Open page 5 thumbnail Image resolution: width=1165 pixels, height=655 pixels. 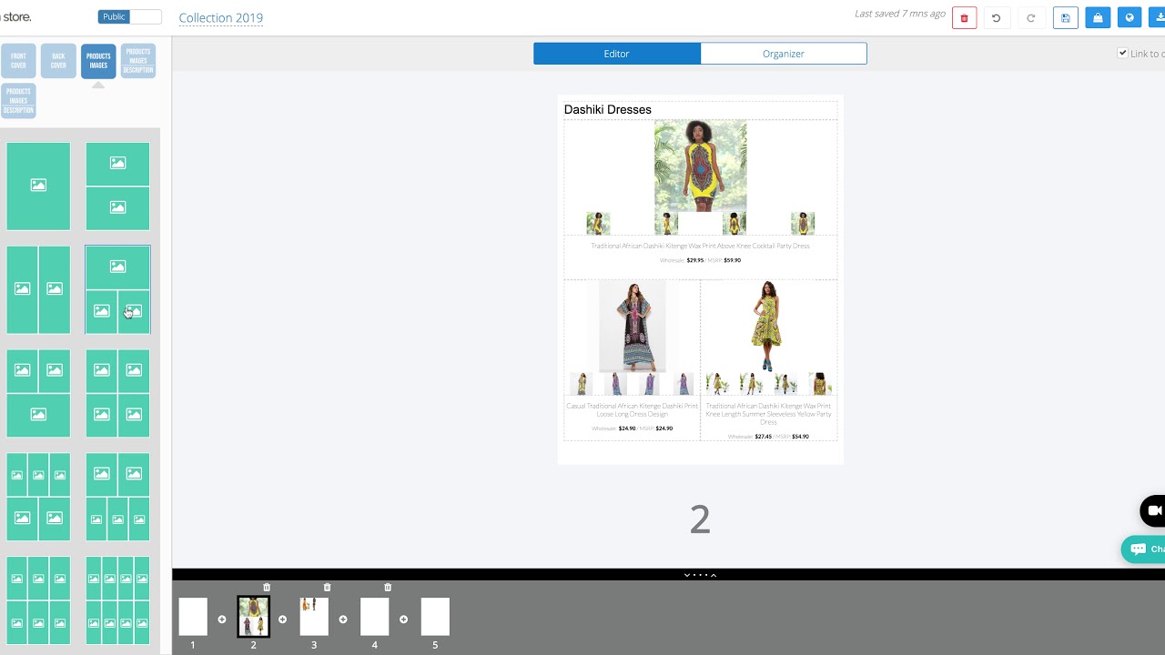[435, 616]
